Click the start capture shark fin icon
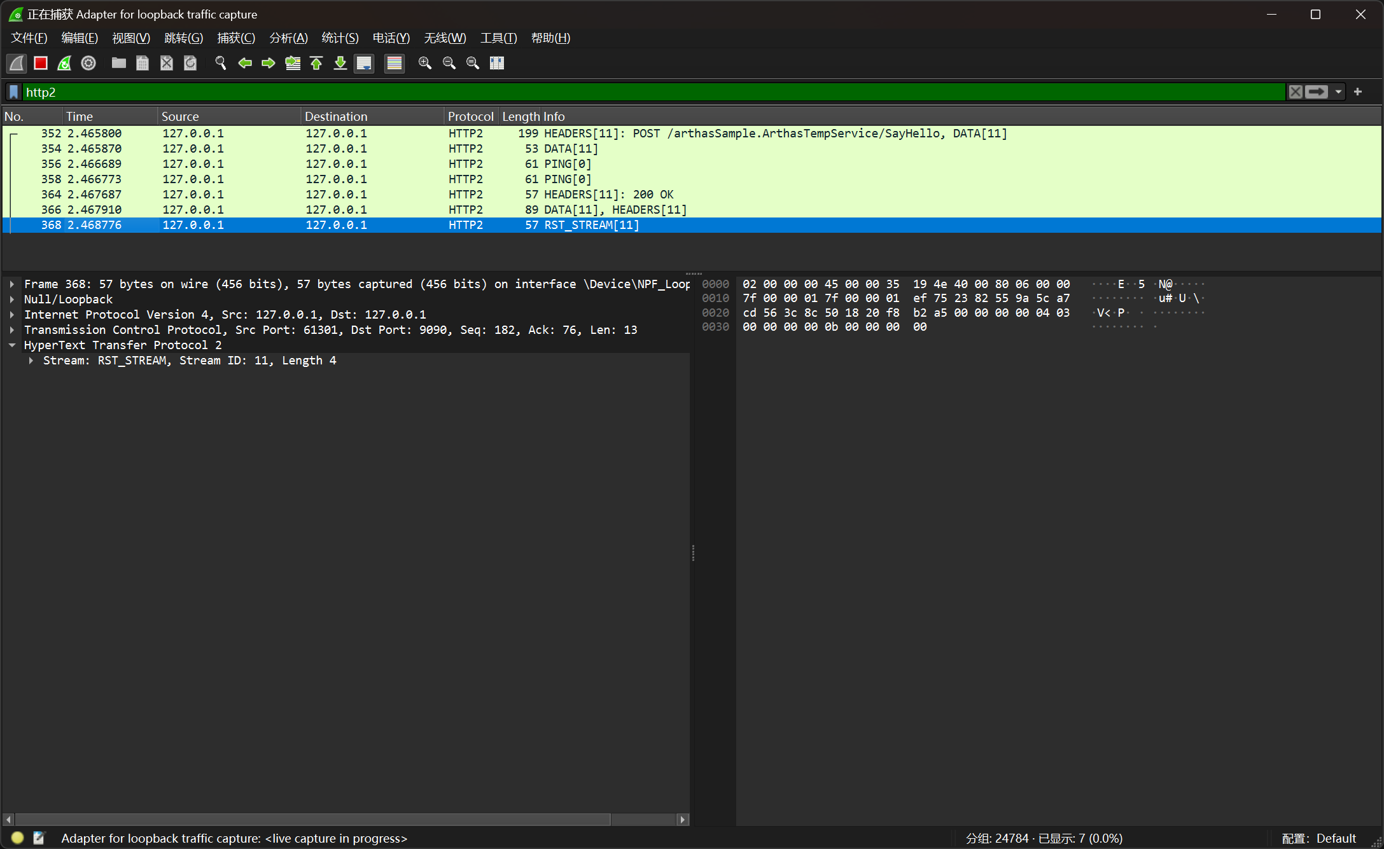Image resolution: width=1384 pixels, height=849 pixels. tap(17, 63)
